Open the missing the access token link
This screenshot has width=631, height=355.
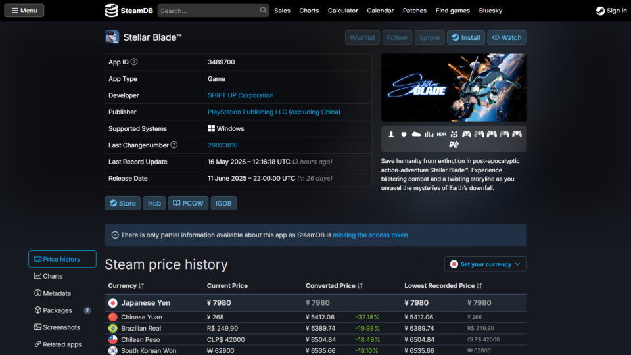[x=370, y=235]
